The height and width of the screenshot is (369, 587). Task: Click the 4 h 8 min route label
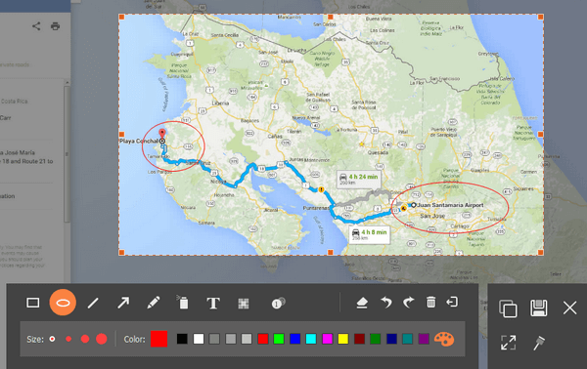tap(370, 234)
